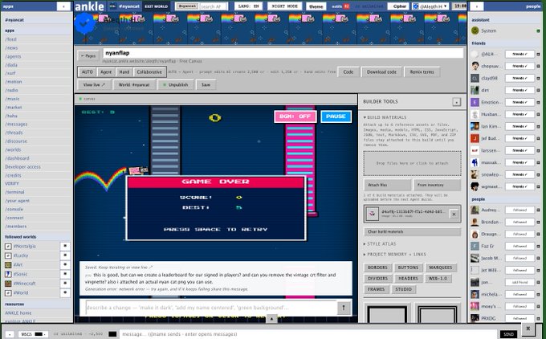Expand the BUILD MATERIALS section

coord(385,117)
